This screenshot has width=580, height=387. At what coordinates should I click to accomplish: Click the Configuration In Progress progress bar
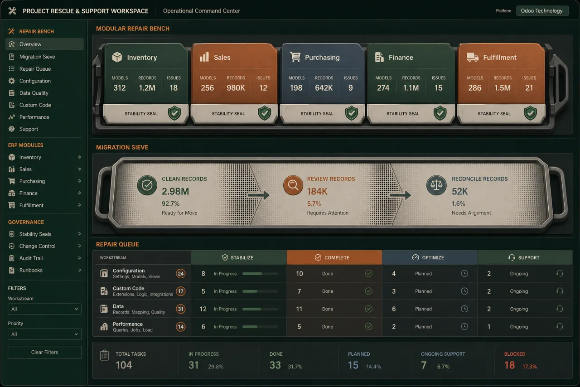260,274
